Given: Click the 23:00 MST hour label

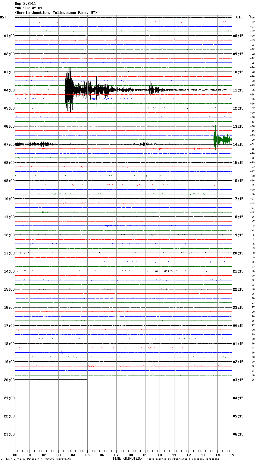Looking at the screenshot, I should point(9,434).
